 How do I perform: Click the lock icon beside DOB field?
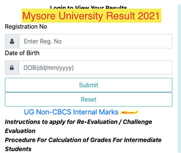(12, 67)
